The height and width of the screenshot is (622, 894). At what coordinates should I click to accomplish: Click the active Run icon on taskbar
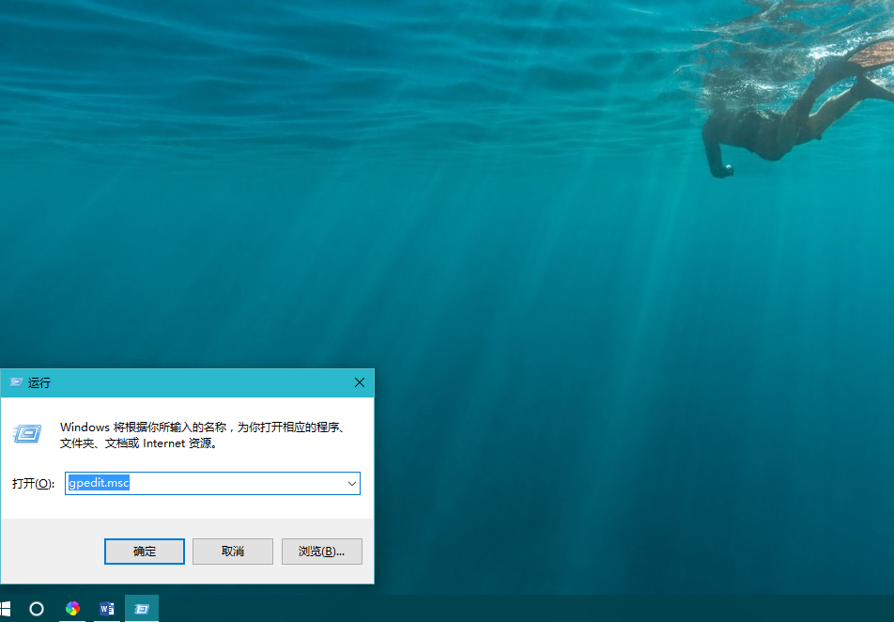(x=142, y=609)
